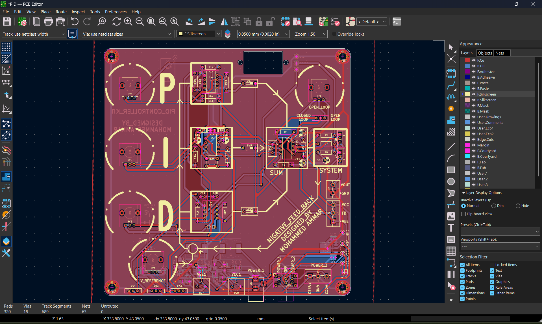Select the F.Courtyard layer row

[x=497, y=151]
